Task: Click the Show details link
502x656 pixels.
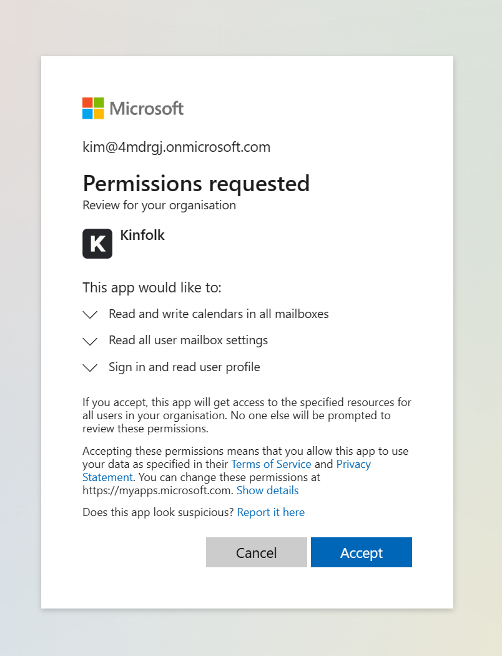Action: [267, 490]
